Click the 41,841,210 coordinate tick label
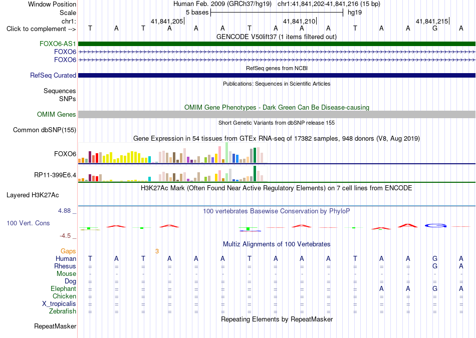476x338 pixels. point(299,21)
